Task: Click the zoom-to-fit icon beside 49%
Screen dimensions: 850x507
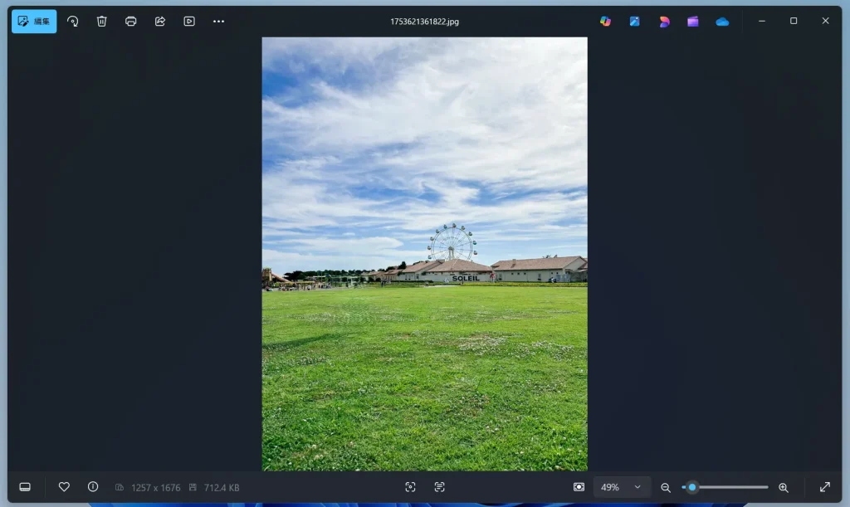Action: (x=579, y=487)
